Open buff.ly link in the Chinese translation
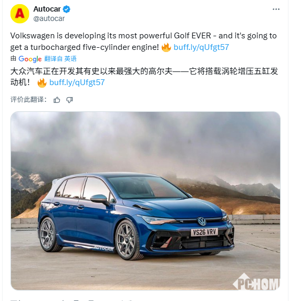Screen dimensions: 289x301 click(77, 82)
